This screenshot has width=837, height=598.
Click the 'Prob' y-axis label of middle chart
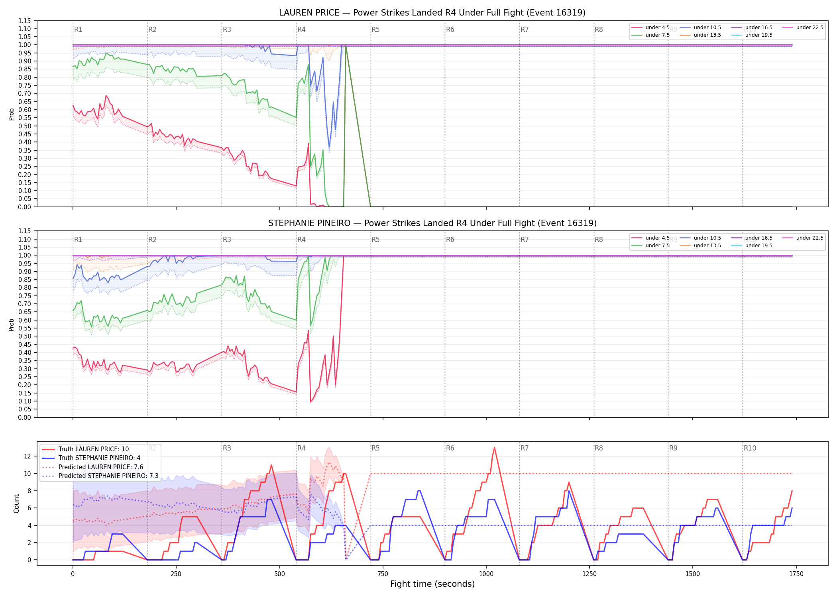[x=12, y=325]
